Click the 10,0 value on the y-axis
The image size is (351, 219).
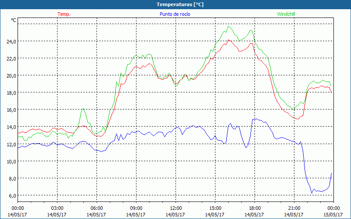11,161
